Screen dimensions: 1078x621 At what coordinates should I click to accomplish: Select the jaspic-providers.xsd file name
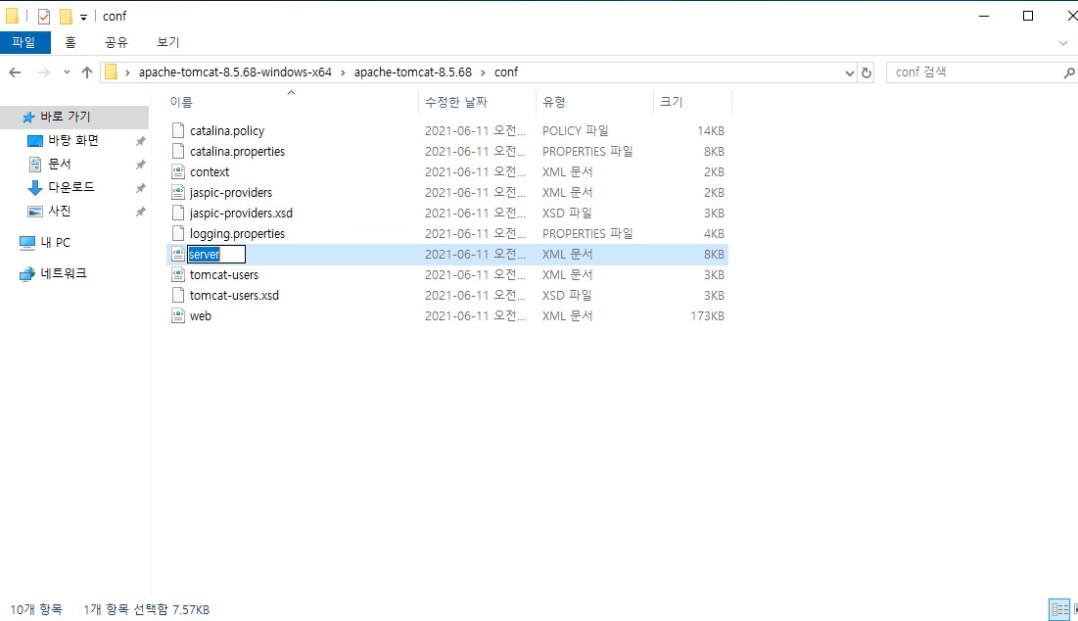tap(241, 214)
